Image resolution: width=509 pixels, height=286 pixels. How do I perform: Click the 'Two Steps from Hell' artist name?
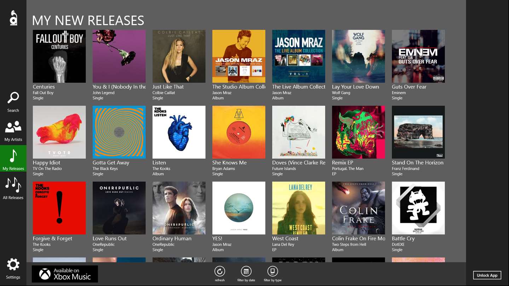(349, 245)
